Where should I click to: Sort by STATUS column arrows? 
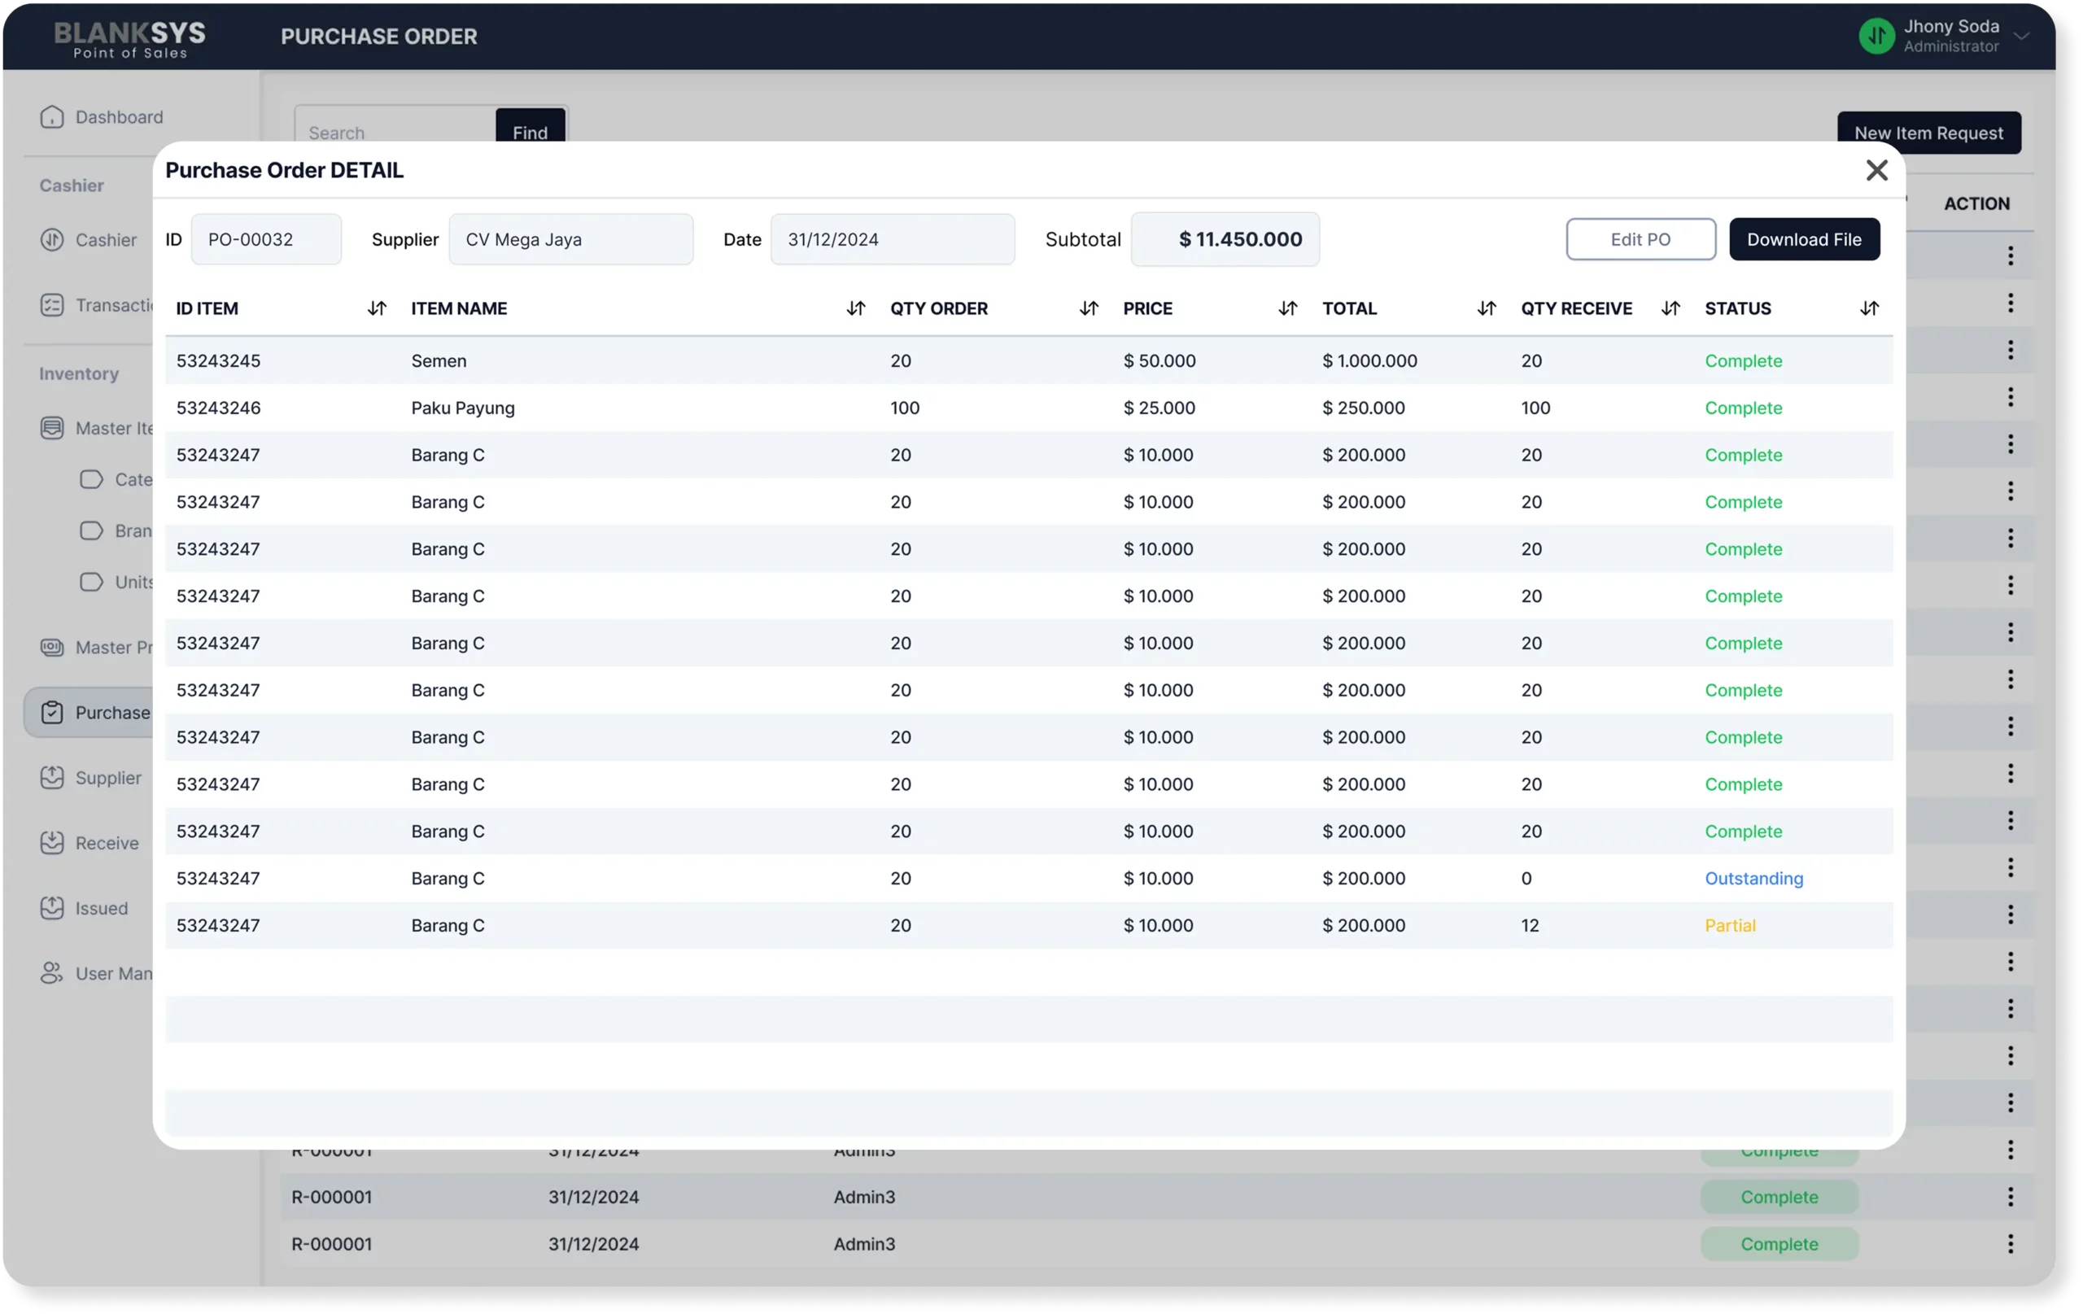(x=1869, y=308)
